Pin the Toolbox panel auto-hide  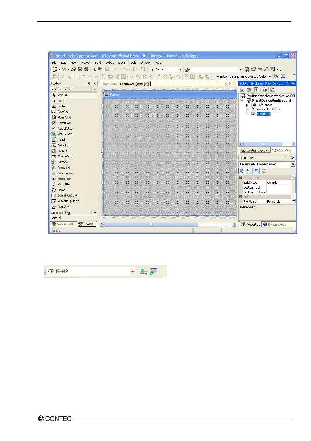click(89, 83)
